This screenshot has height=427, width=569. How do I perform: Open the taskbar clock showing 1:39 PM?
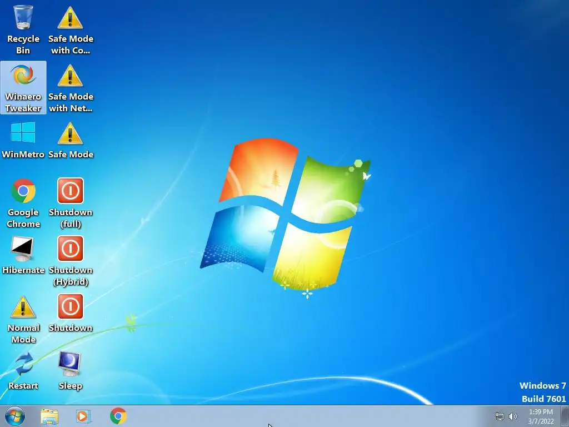point(541,416)
